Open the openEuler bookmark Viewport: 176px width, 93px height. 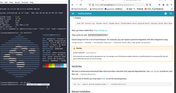coord(115,9)
